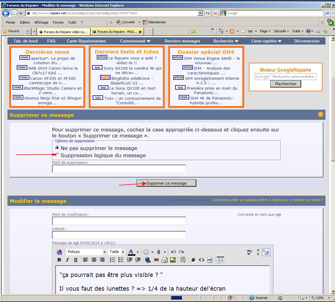The image size is (335, 302).
Task: Click the Insert image icon
Action: point(173,260)
